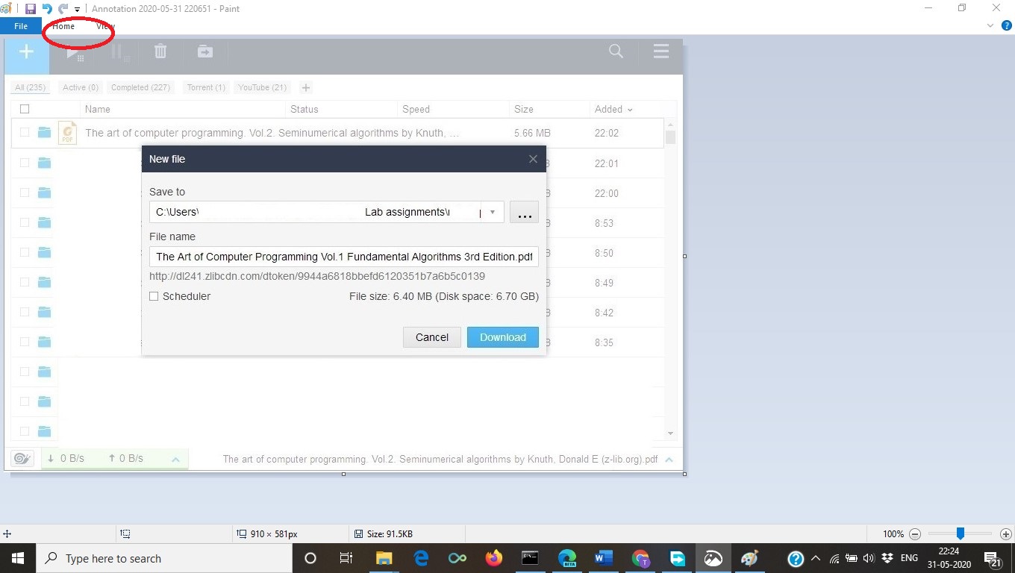Click the download list scroll-down arrow
The image size is (1015, 573).
pos(670,433)
